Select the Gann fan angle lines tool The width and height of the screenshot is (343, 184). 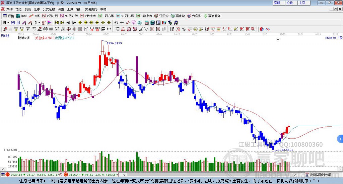point(123,29)
